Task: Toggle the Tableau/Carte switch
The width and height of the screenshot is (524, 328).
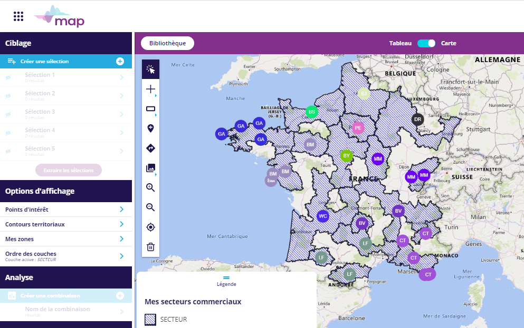Action: (426, 43)
